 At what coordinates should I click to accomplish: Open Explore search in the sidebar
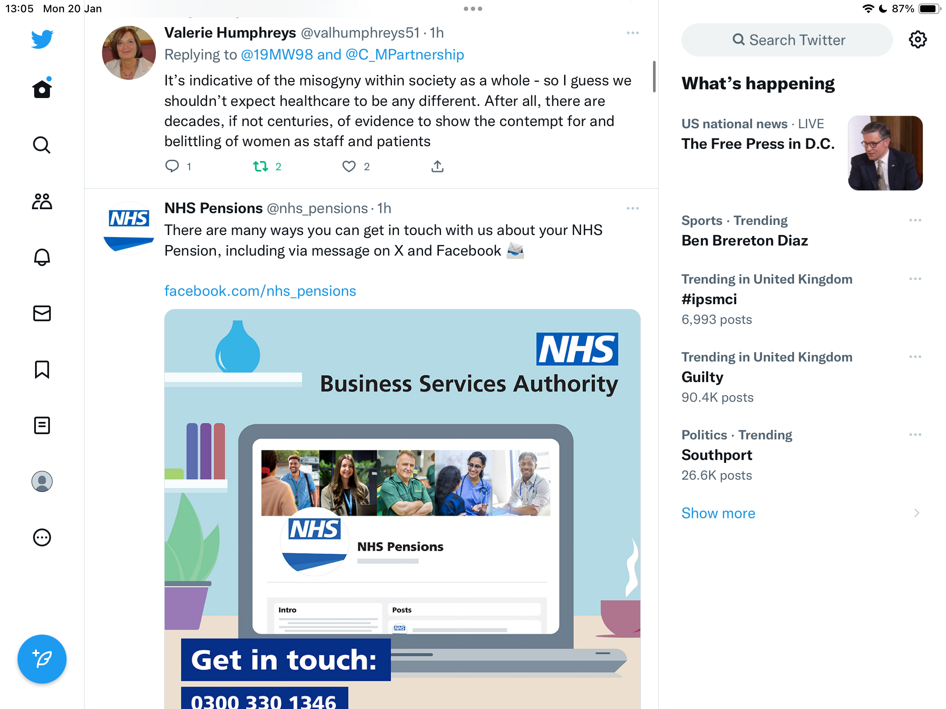click(42, 145)
